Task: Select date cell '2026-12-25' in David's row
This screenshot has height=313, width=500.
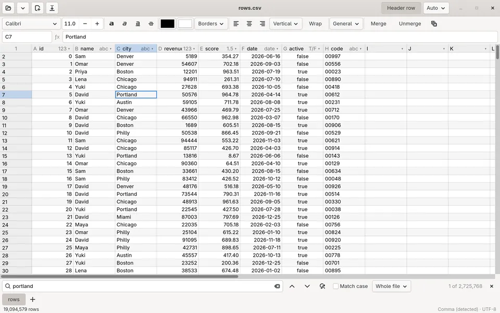Action: point(261,217)
